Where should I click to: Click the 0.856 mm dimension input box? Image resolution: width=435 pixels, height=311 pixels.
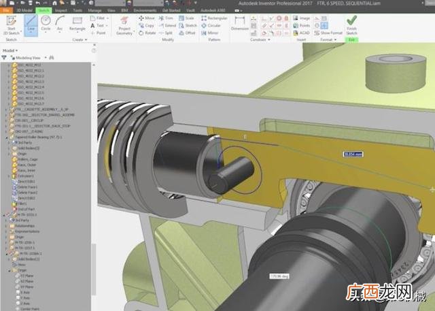pyautogui.click(x=353, y=154)
